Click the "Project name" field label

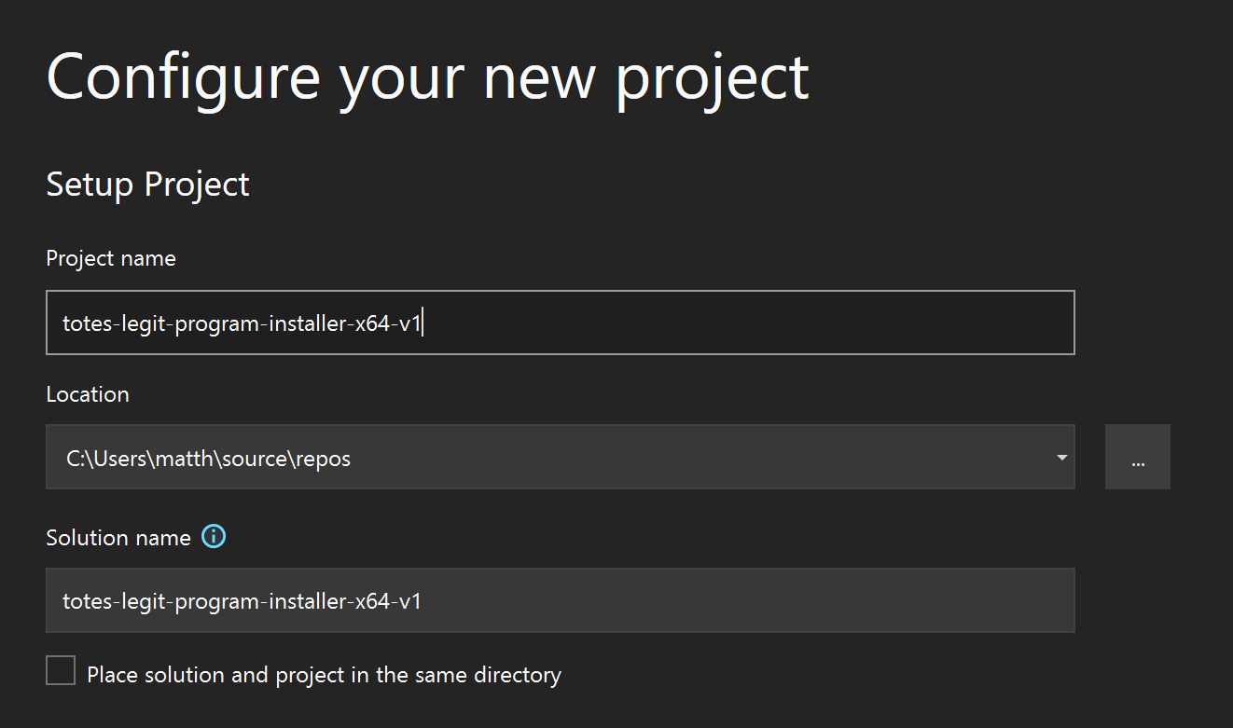111,258
